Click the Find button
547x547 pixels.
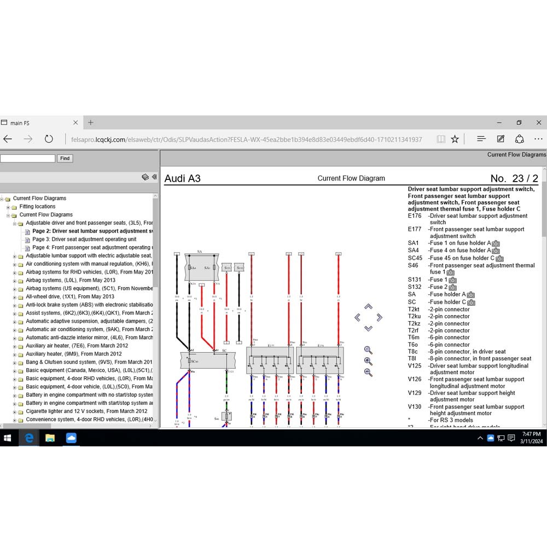tap(65, 159)
